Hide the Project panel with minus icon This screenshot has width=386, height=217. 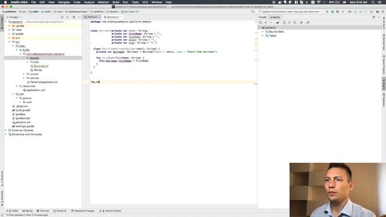point(79,17)
